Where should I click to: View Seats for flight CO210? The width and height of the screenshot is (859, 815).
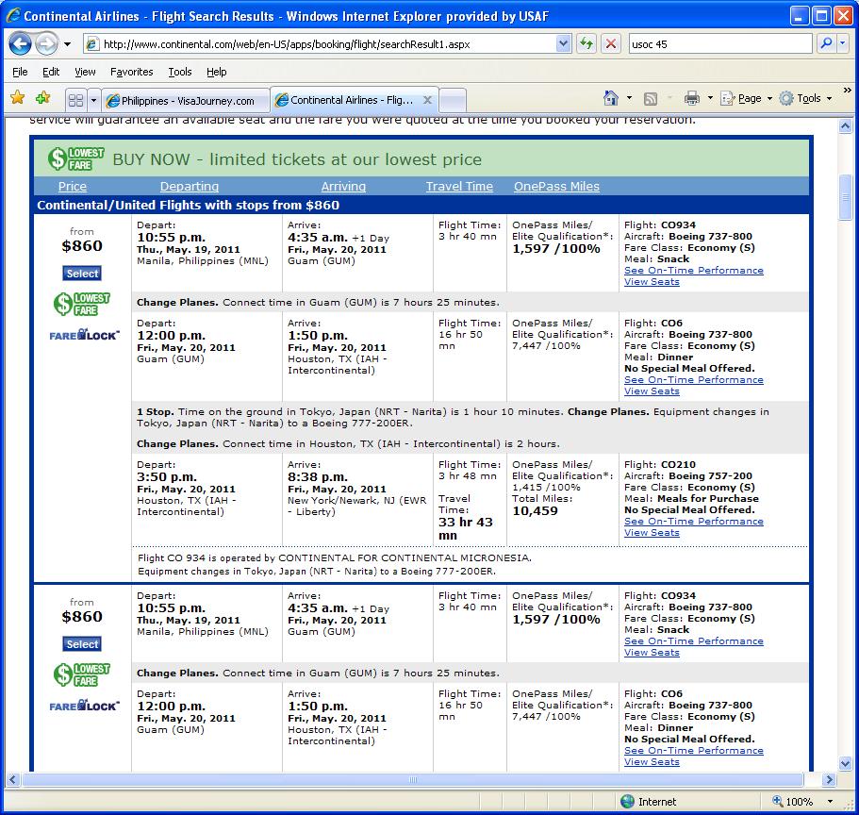pos(652,533)
